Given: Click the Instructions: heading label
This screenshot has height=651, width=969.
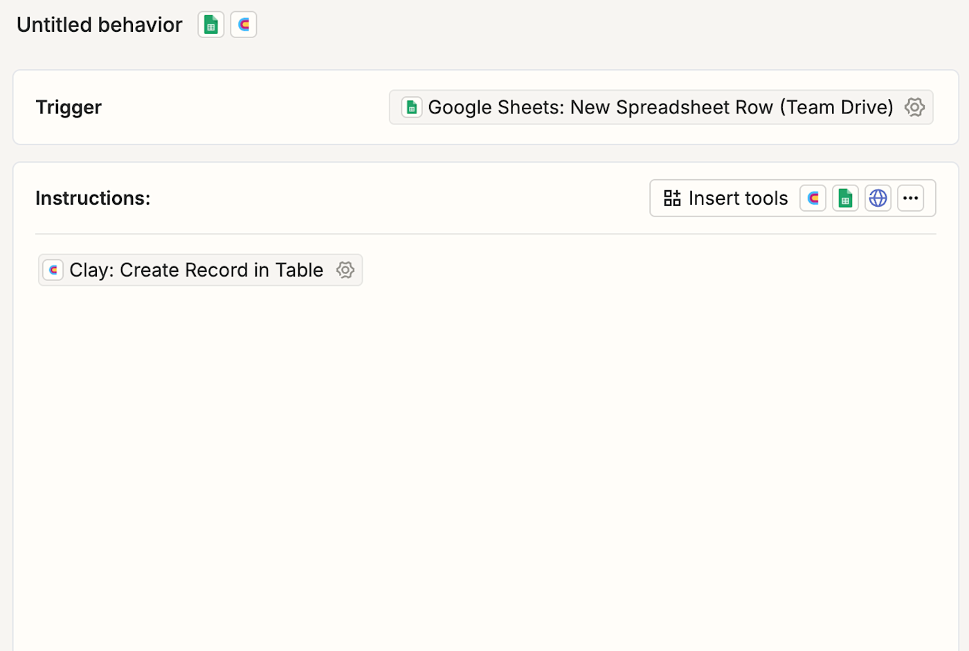Looking at the screenshot, I should [93, 199].
